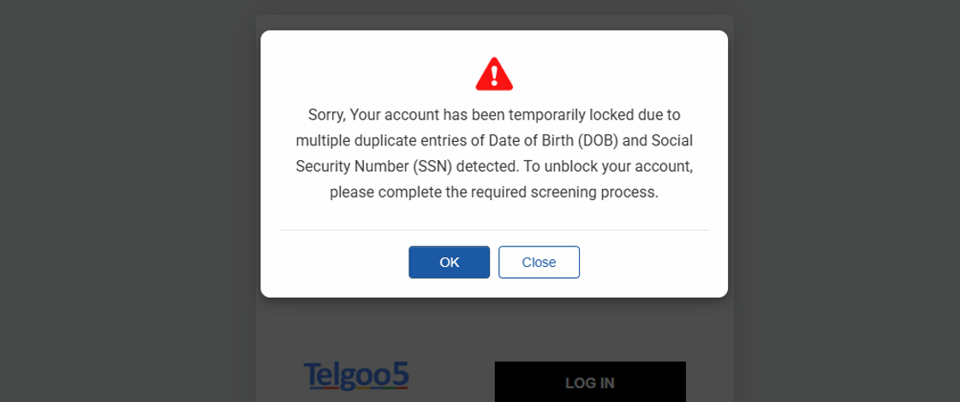The image size is (960, 402).
Task: Click the horizontal divider above the buttons
Action: click(494, 231)
